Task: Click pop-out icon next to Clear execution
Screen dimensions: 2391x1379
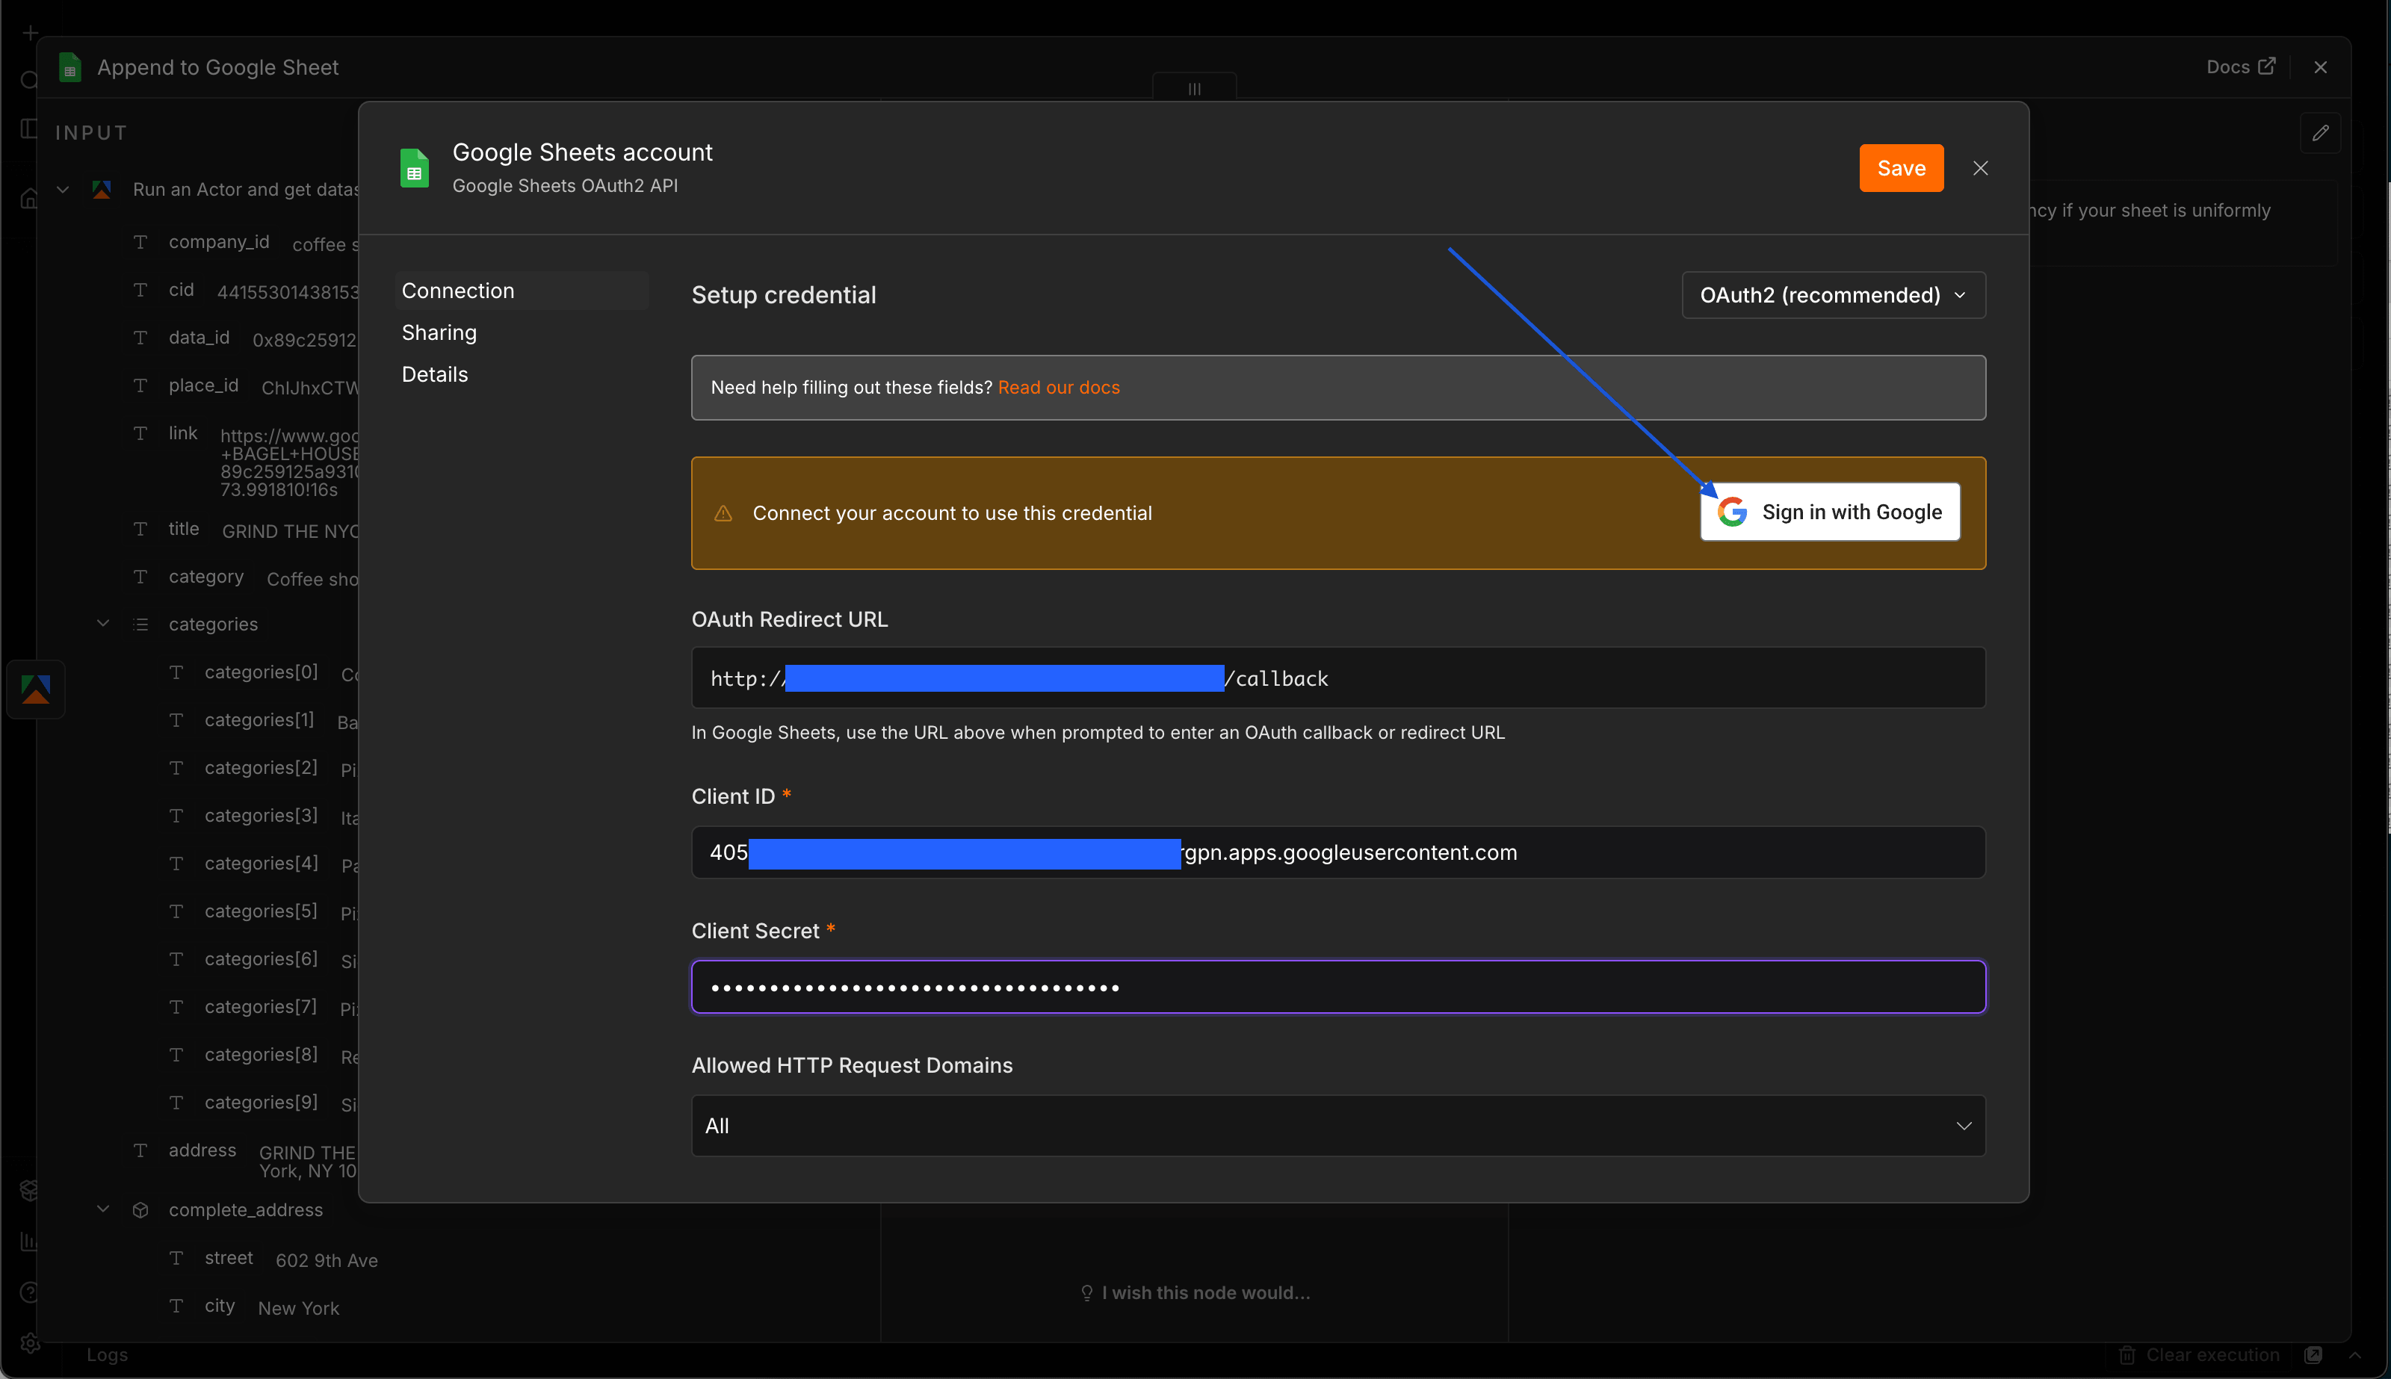Action: (x=2313, y=1355)
